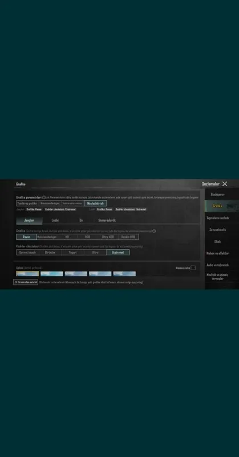Choose Keskin UHR graphics quality
239x457 pixels.
point(128,237)
